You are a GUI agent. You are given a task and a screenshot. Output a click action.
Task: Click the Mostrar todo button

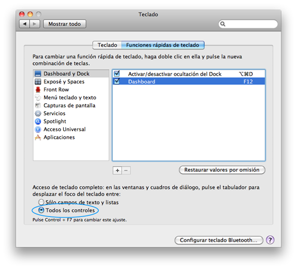coord(65,24)
